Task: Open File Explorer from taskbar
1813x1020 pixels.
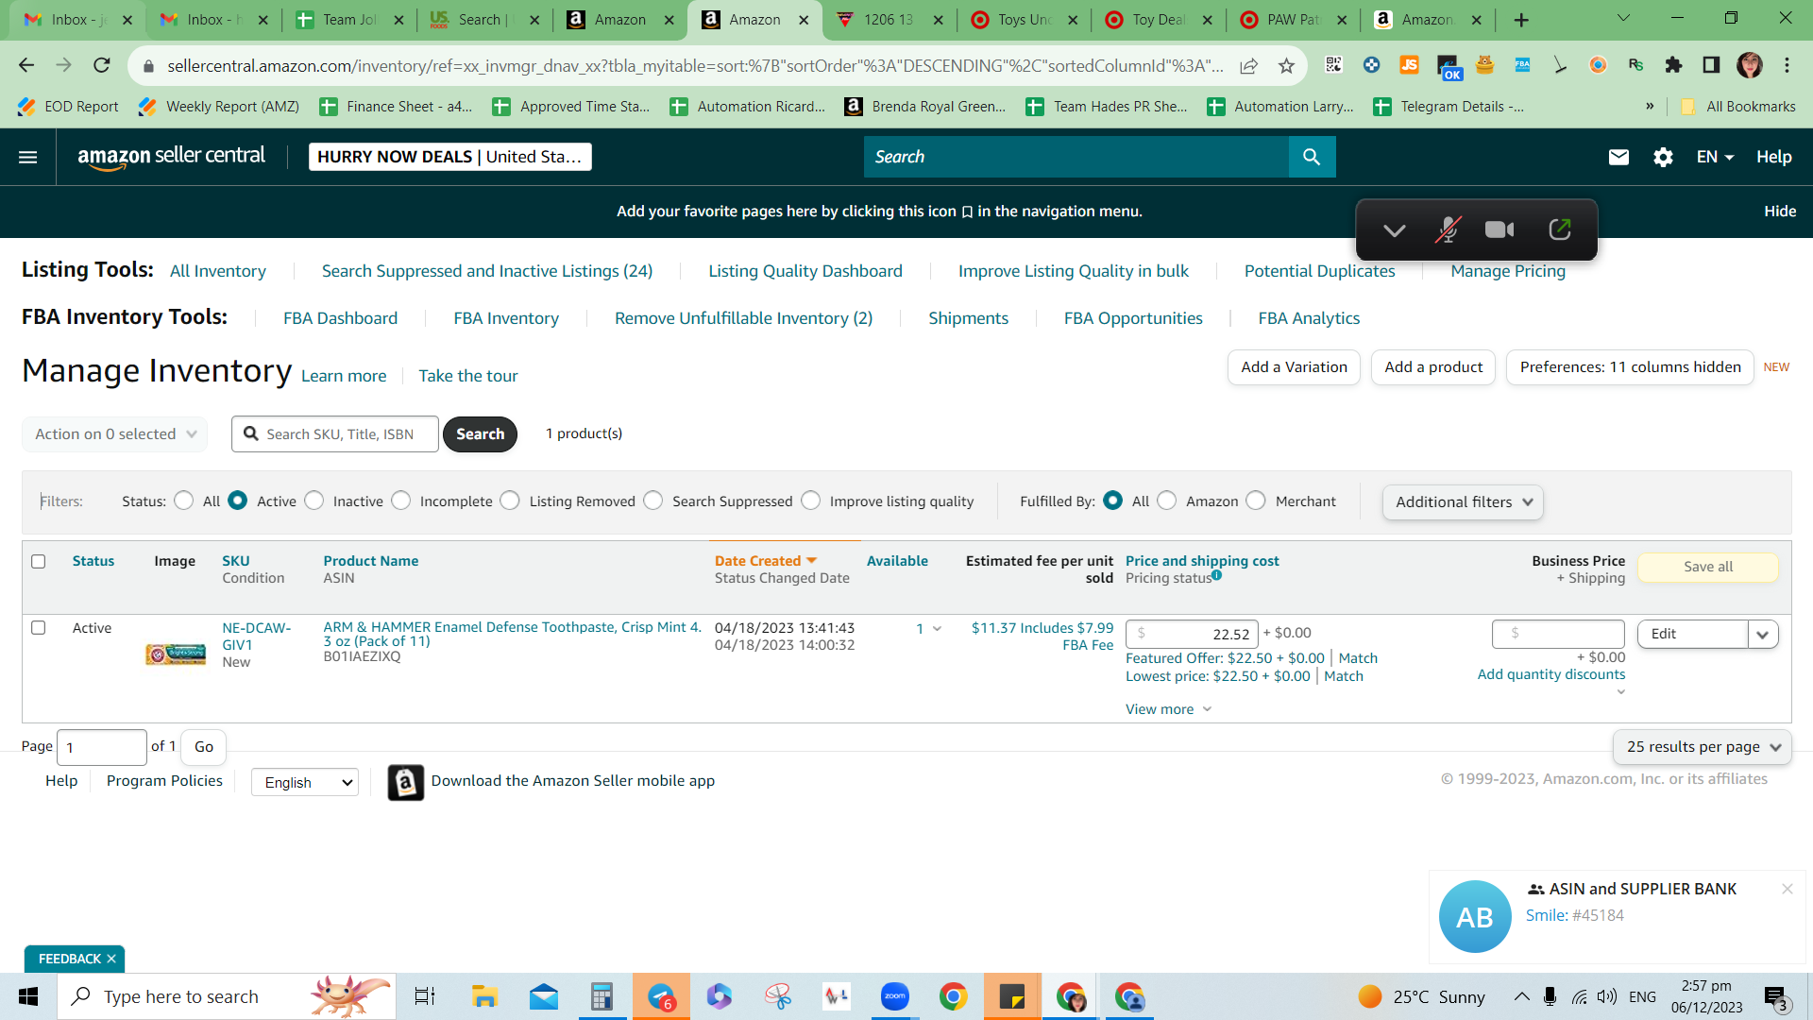Action: click(484, 996)
